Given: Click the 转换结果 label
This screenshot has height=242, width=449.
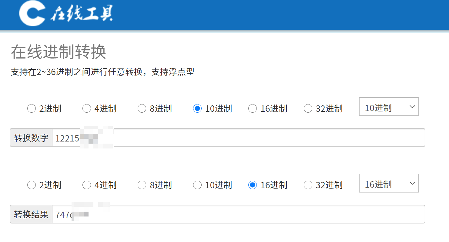Looking at the screenshot, I should [x=31, y=214].
